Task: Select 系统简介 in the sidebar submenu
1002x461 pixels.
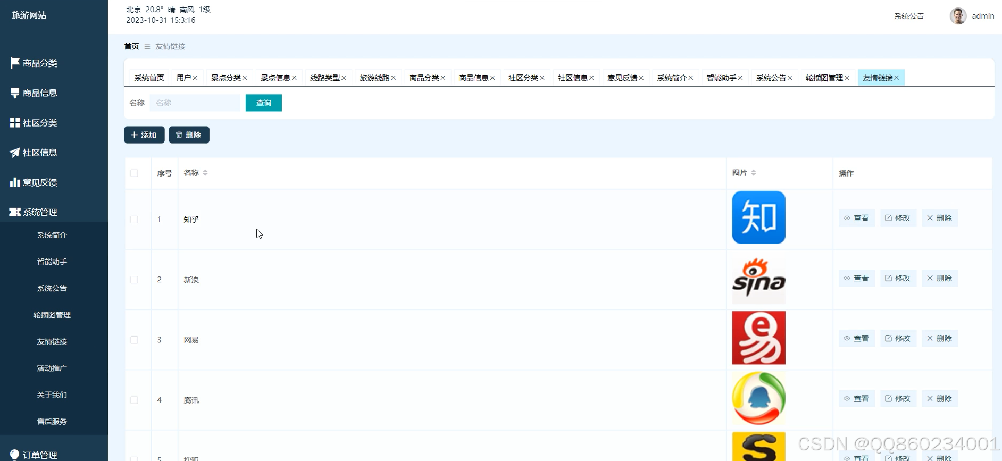Action: [52, 235]
